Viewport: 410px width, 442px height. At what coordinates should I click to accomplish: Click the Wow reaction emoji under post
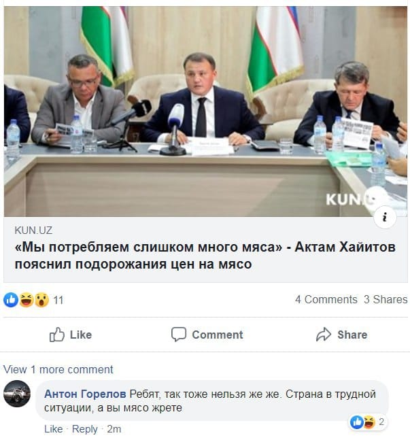[x=41, y=300]
